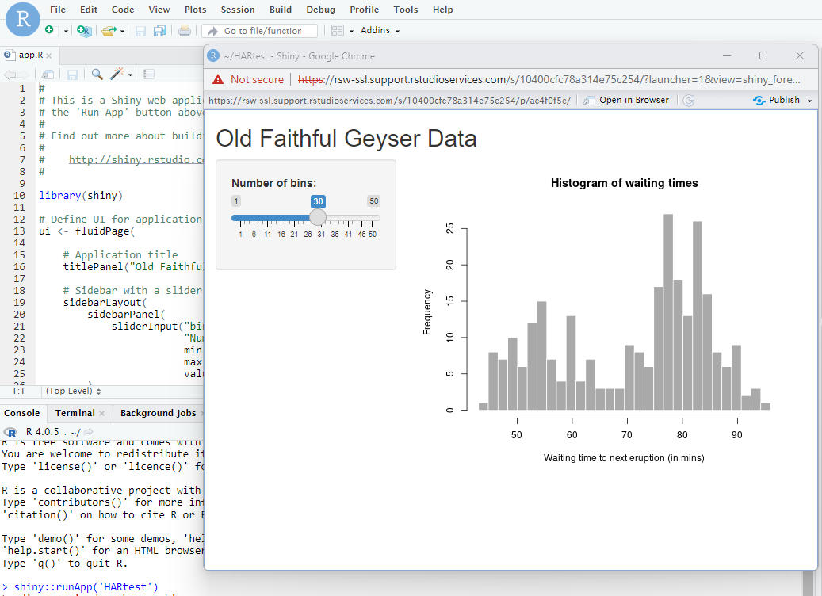The image size is (822, 596).
Task: Open the Tools menu
Action: [406, 10]
